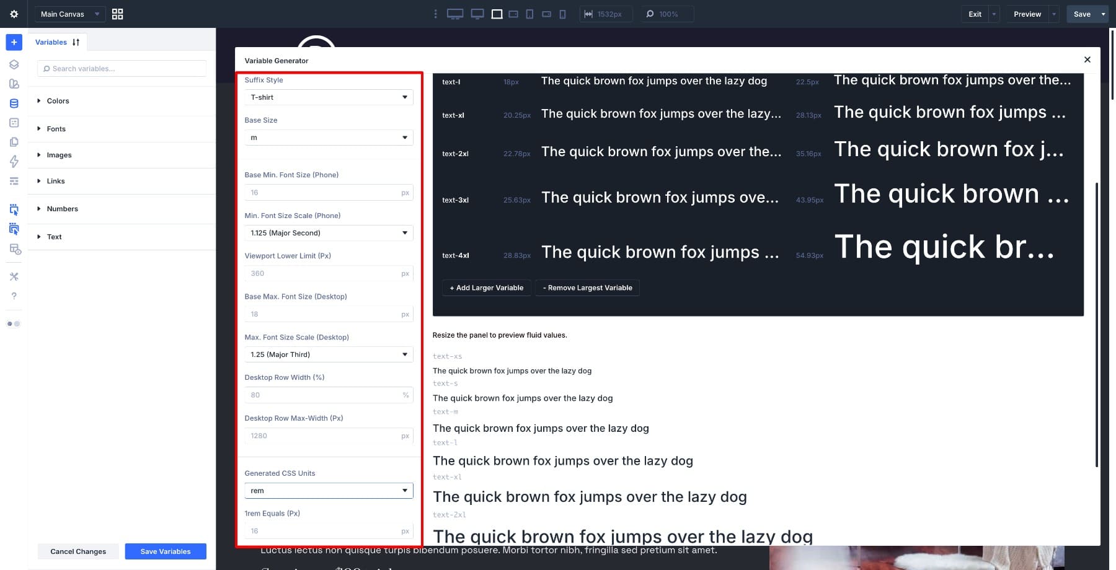The image size is (1116, 570).
Task: Open the lightning bolt quick actions icon
Action: point(14,161)
